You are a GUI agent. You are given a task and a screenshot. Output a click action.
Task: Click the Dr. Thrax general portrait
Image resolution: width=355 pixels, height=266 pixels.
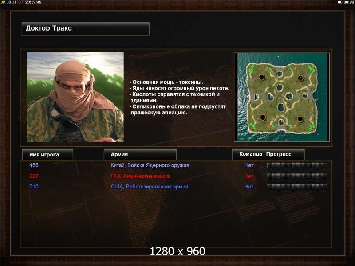[x=75, y=97]
